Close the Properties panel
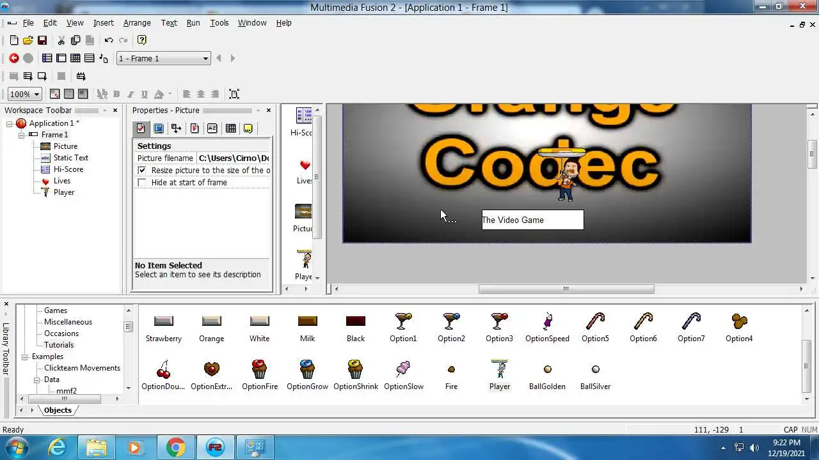This screenshot has height=460, width=819. point(269,111)
